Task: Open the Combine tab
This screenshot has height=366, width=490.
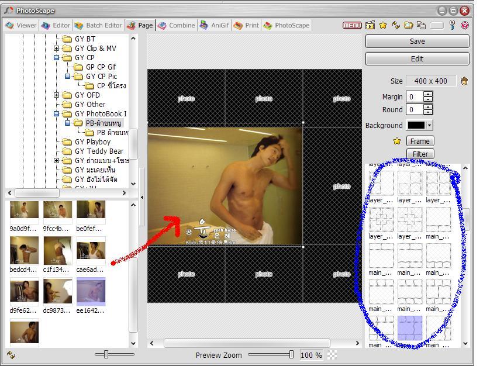Action: click(177, 25)
